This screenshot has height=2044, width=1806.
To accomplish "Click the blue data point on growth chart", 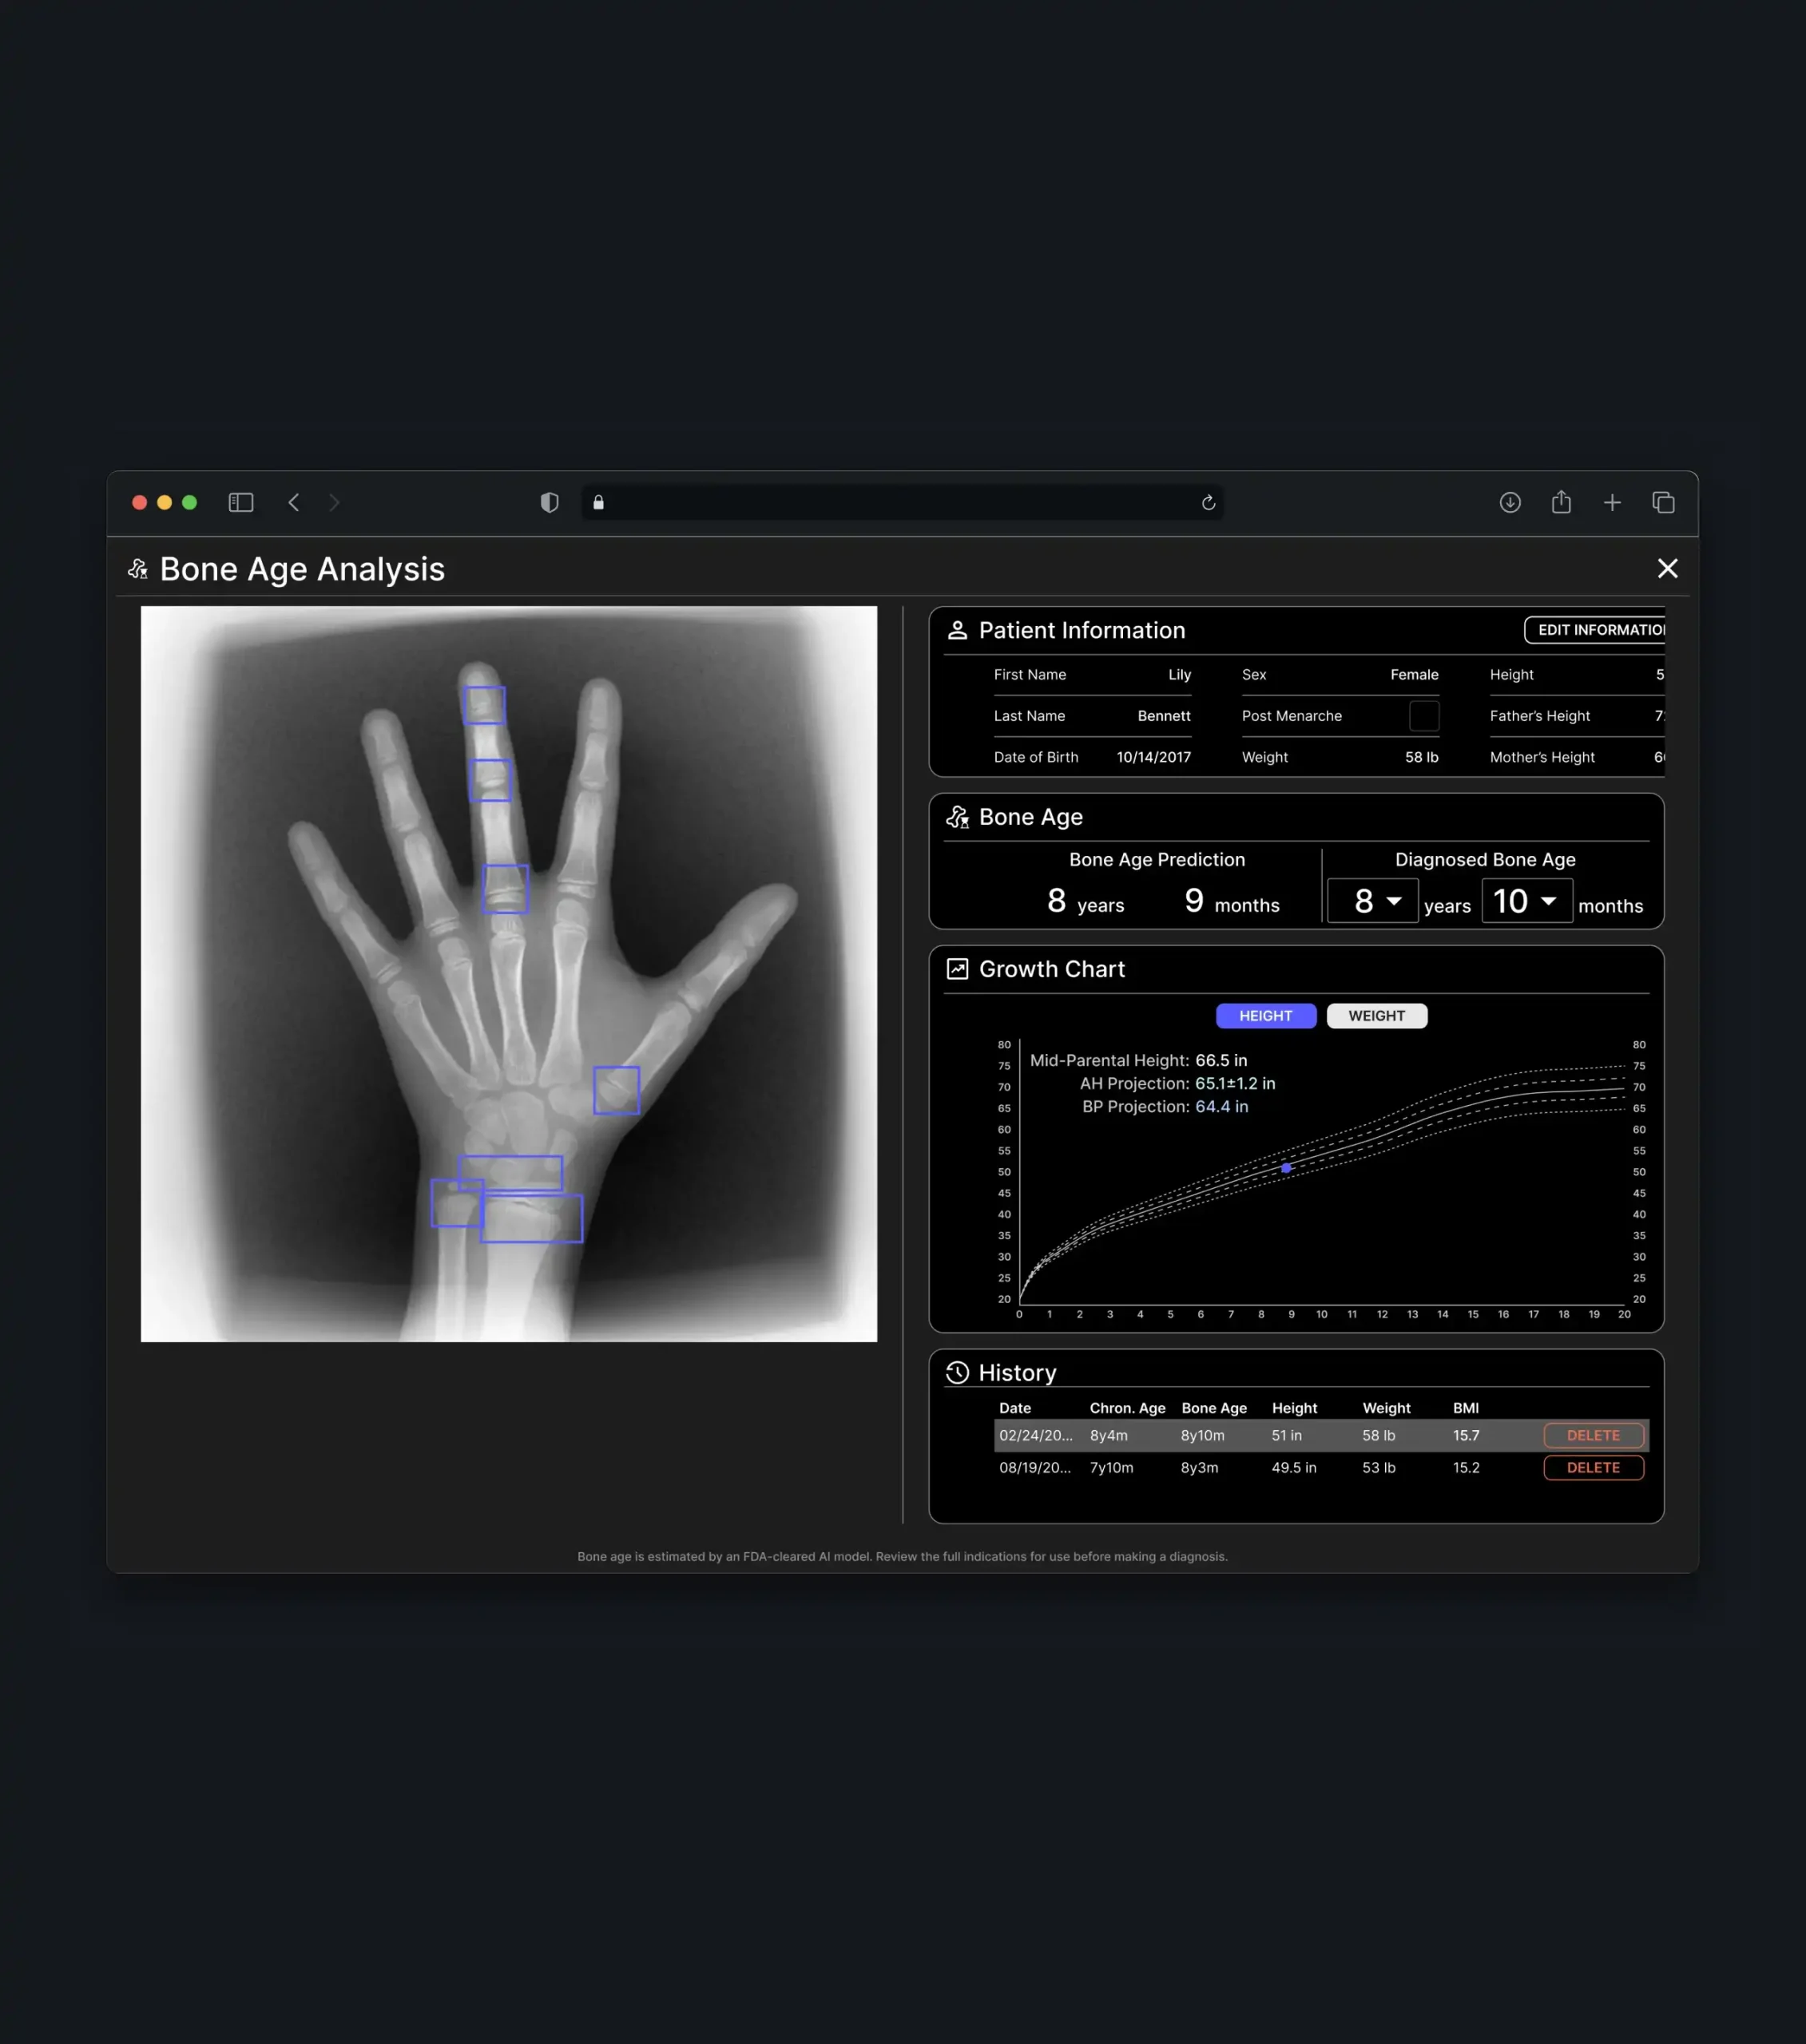I will click(1286, 1167).
